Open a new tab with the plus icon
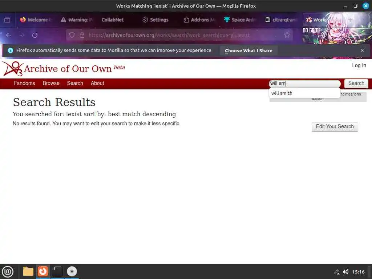 pyautogui.click(x=350, y=20)
